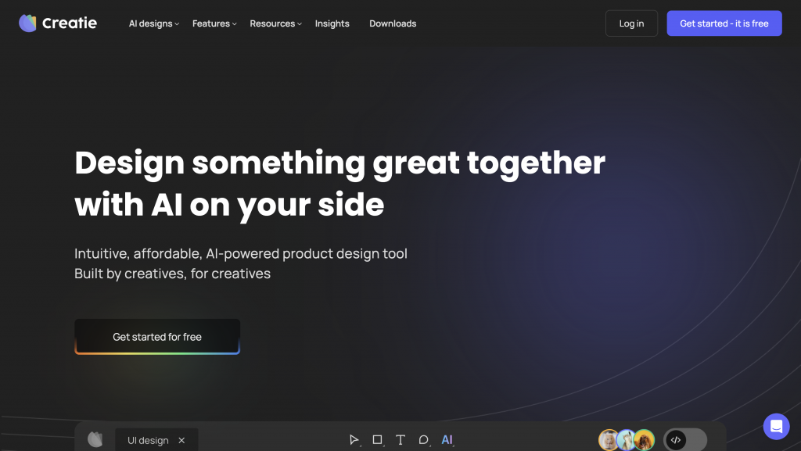Click the first collaborator avatar

[609, 440]
